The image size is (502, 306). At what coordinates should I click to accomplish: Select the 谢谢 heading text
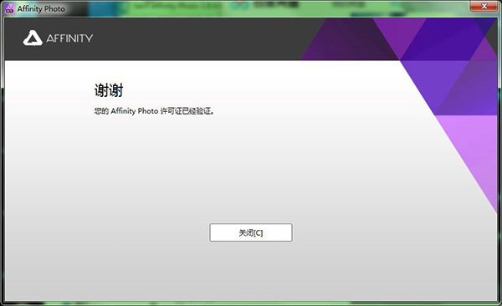click(109, 90)
